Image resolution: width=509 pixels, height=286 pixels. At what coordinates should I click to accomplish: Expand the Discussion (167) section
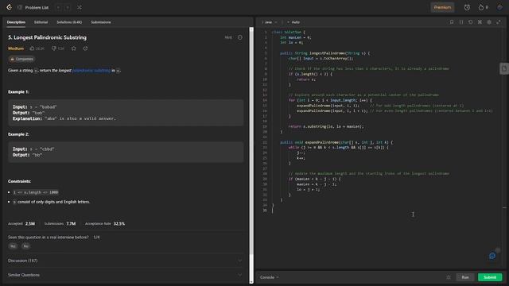pos(125,261)
